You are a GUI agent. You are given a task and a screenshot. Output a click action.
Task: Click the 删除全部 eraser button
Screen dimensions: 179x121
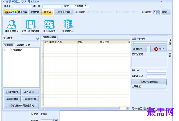30,99
